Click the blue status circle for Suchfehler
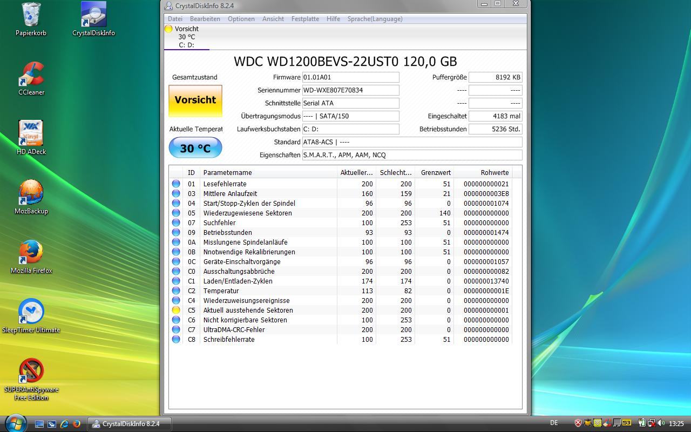Screen dimensions: 691x432 click(176, 223)
